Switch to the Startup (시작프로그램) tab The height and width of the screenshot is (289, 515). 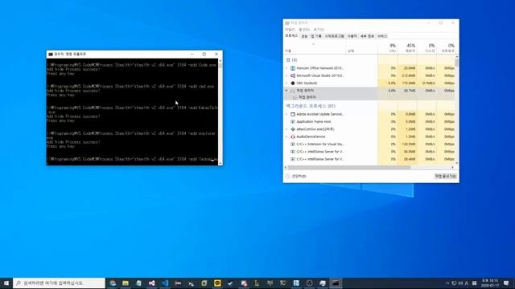pos(335,36)
